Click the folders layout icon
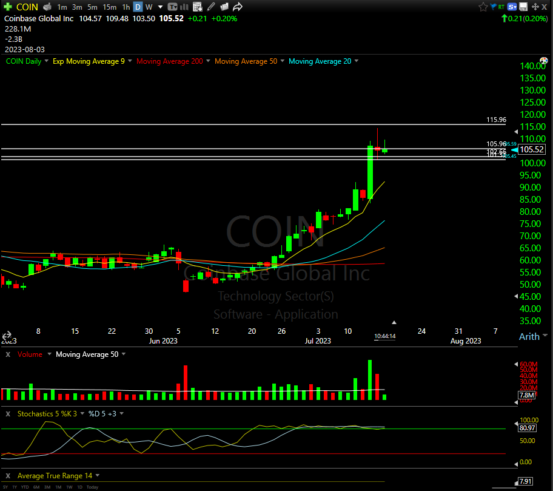Screen dimensions: 553x491 point(224,7)
